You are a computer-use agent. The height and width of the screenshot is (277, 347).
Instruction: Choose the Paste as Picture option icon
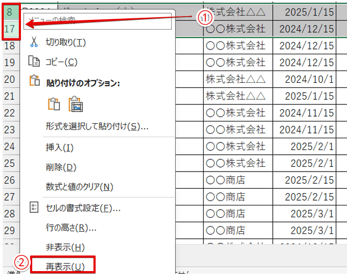click(75, 104)
